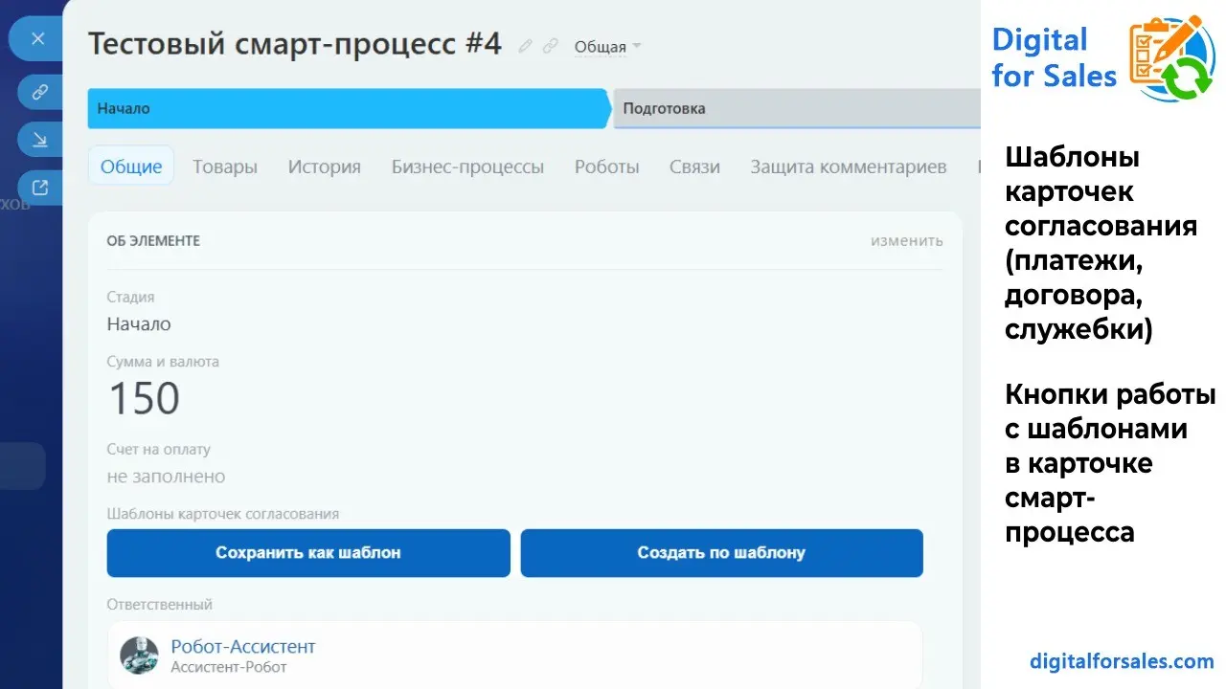Open the Общая category dropdown

tap(607, 47)
